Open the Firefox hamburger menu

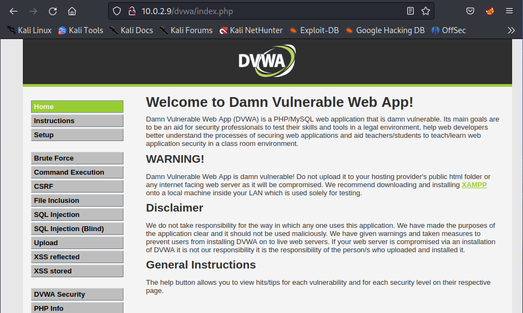[x=509, y=11]
